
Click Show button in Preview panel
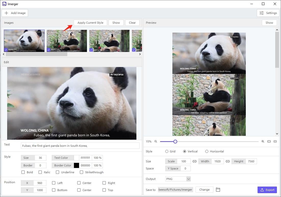[269, 23]
